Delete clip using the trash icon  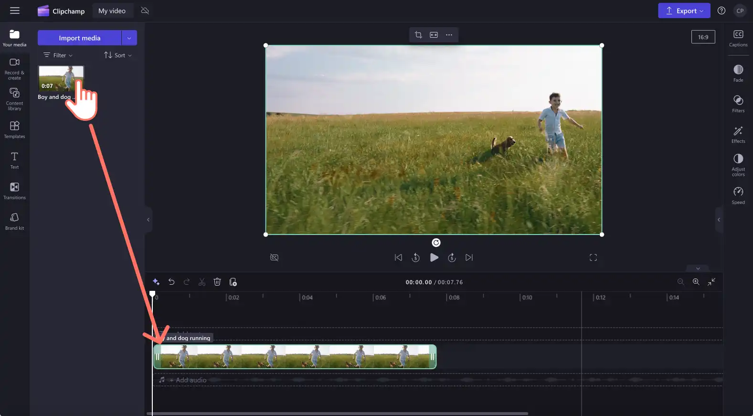coord(217,282)
